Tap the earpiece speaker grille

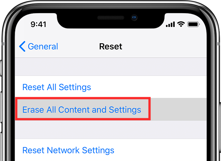coord(110,18)
